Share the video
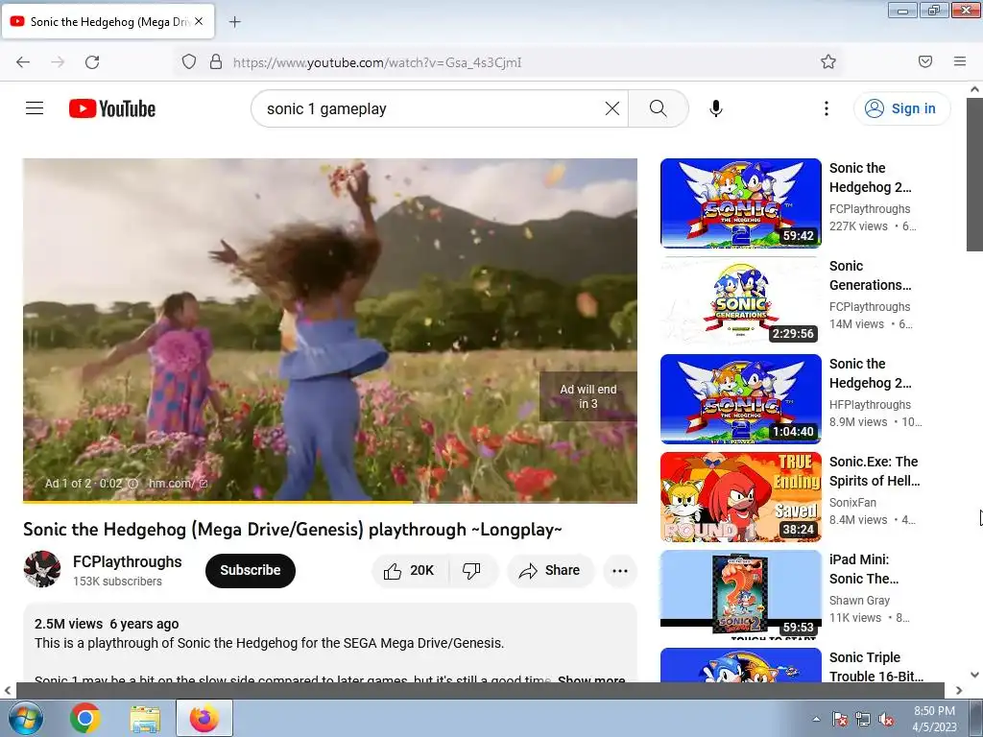Screen dimensions: 983x737 tap(550, 570)
